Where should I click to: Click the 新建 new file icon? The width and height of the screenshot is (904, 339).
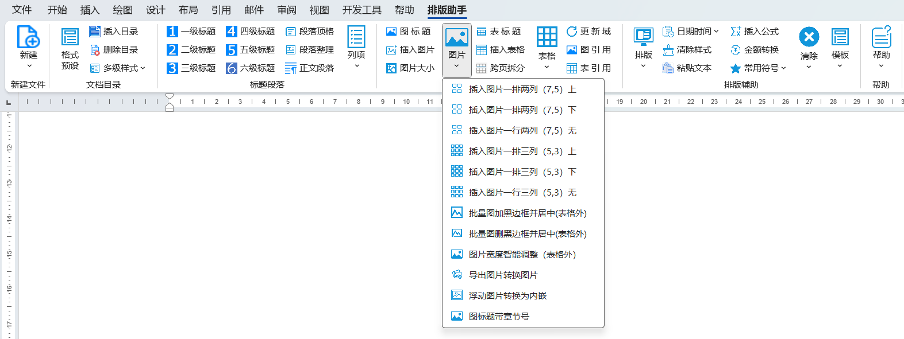[x=28, y=37]
